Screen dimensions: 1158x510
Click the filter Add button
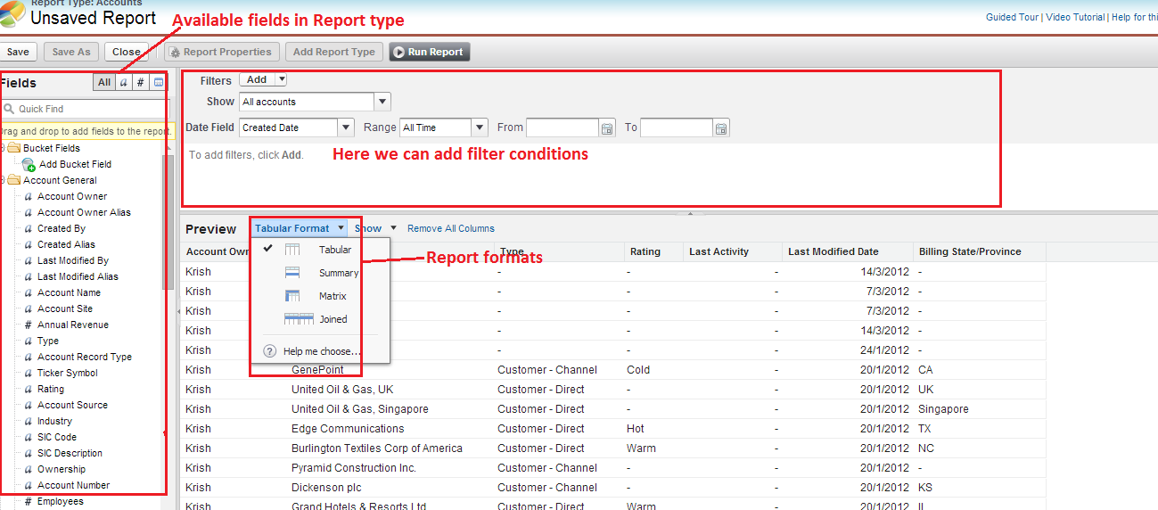click(257, 79)
